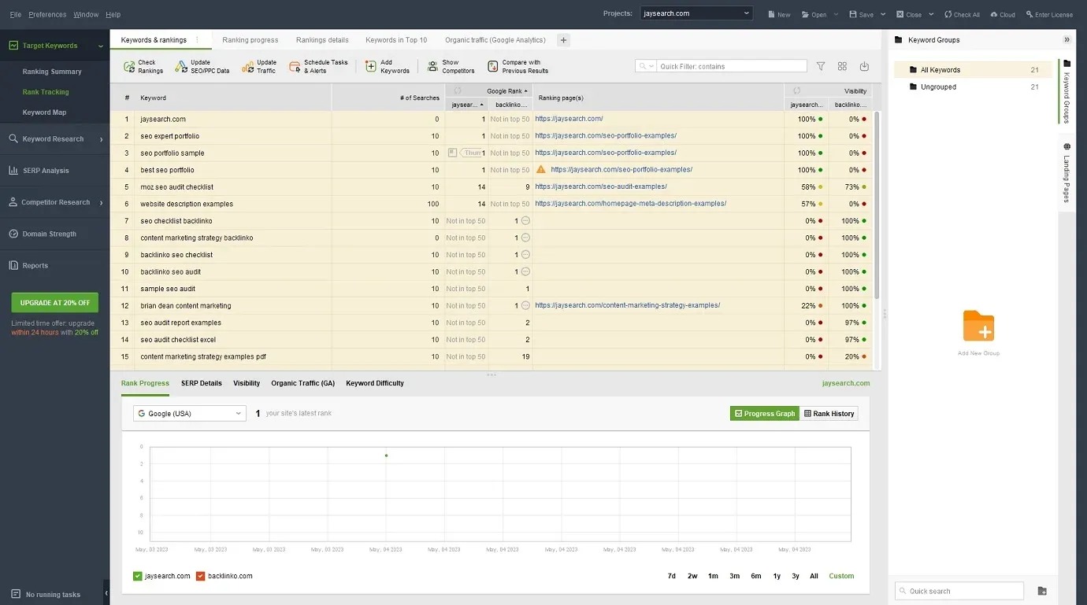Expand the Close options arrow
Image resolution: width=1087 pixels, height=605 pixels.
pyautogui.click(x=931, y=14)
